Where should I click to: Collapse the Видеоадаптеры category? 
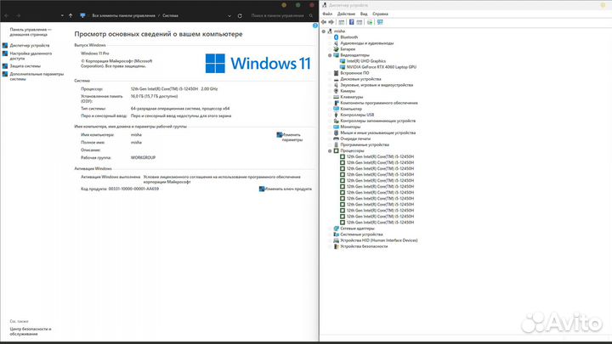click(x=331, y=55)
